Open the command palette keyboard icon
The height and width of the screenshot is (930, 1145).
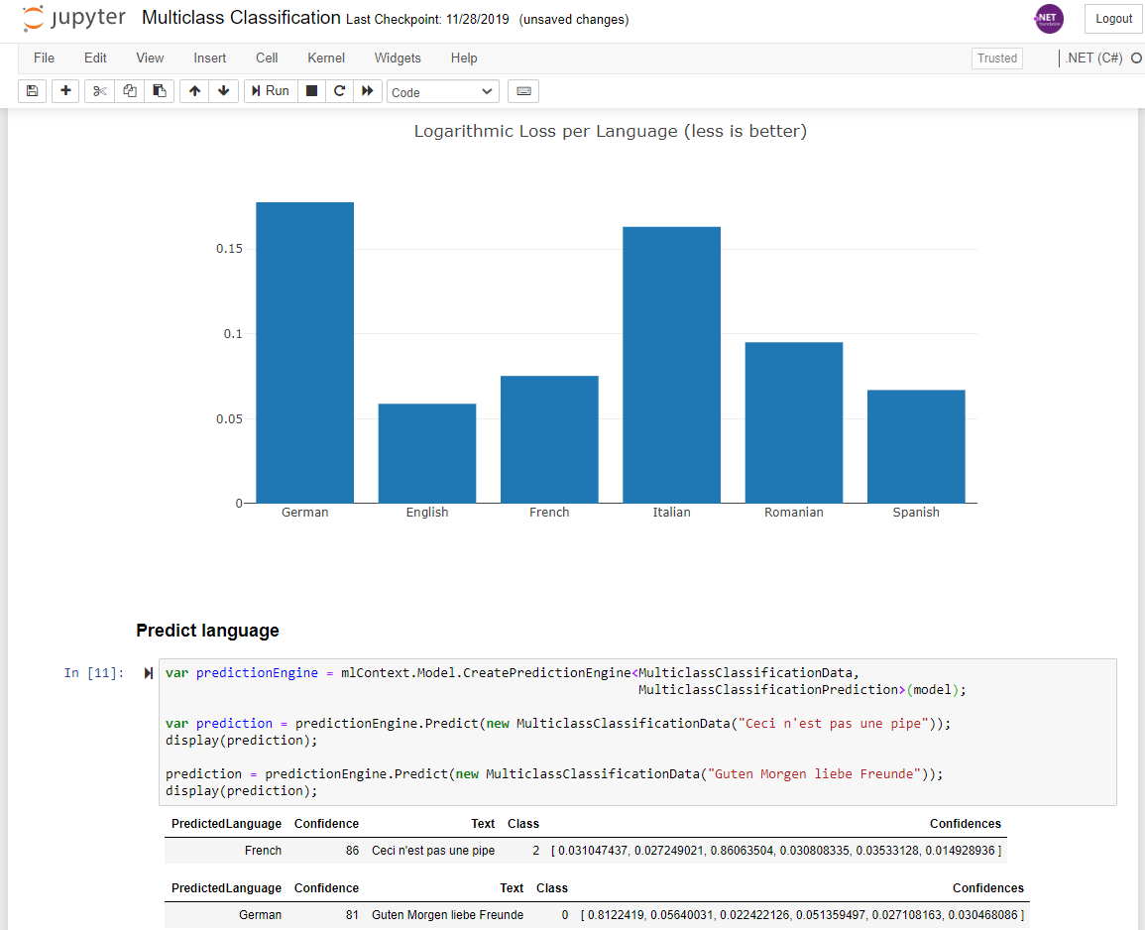[x=523, y=91]
